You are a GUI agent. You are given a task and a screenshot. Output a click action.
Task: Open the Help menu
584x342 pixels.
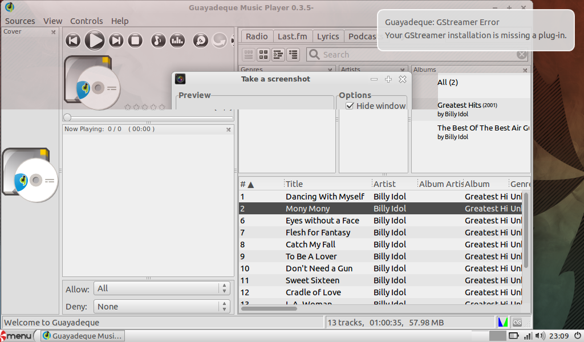(120, 21)
